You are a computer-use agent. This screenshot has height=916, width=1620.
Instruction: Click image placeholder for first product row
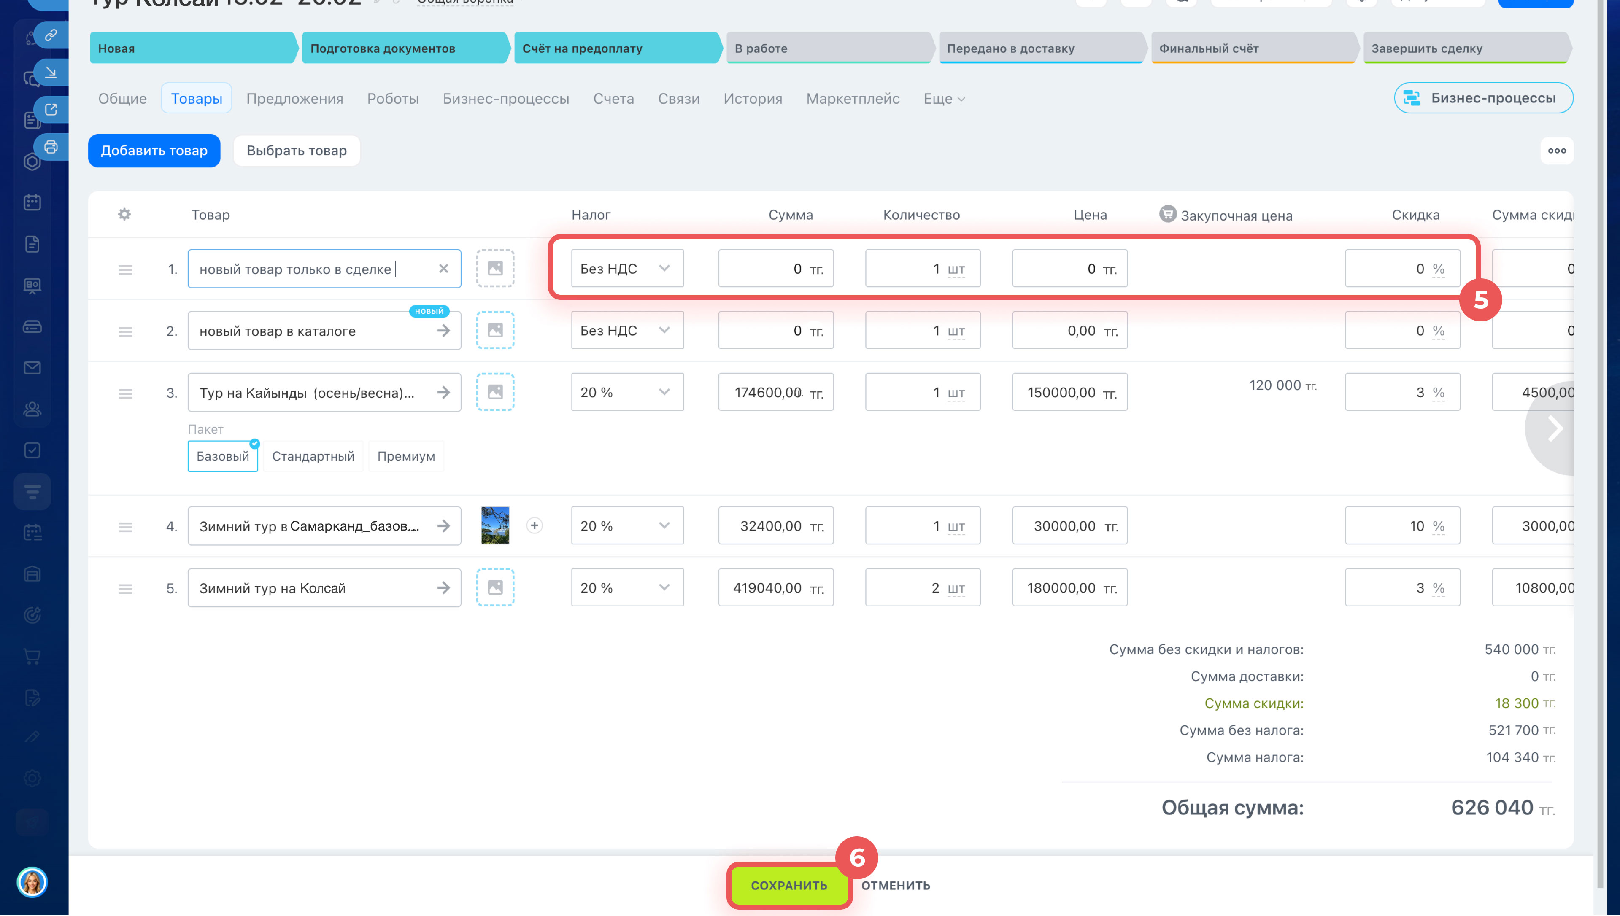click(495, 269)
